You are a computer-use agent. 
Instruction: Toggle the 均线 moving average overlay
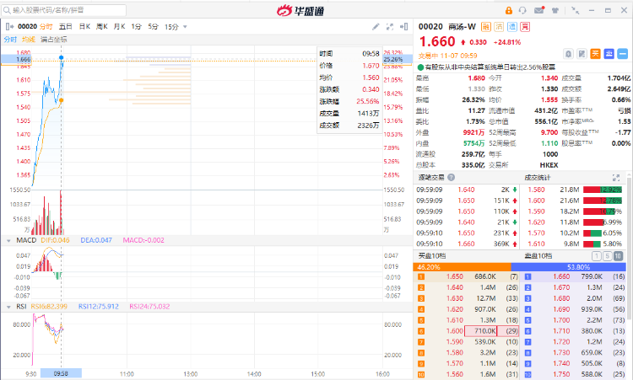tap(29, 39)
